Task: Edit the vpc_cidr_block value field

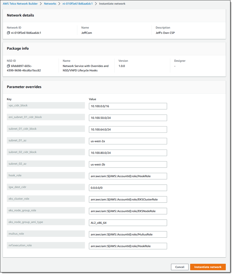Action: pyautogui.click(x=128, y=106)
